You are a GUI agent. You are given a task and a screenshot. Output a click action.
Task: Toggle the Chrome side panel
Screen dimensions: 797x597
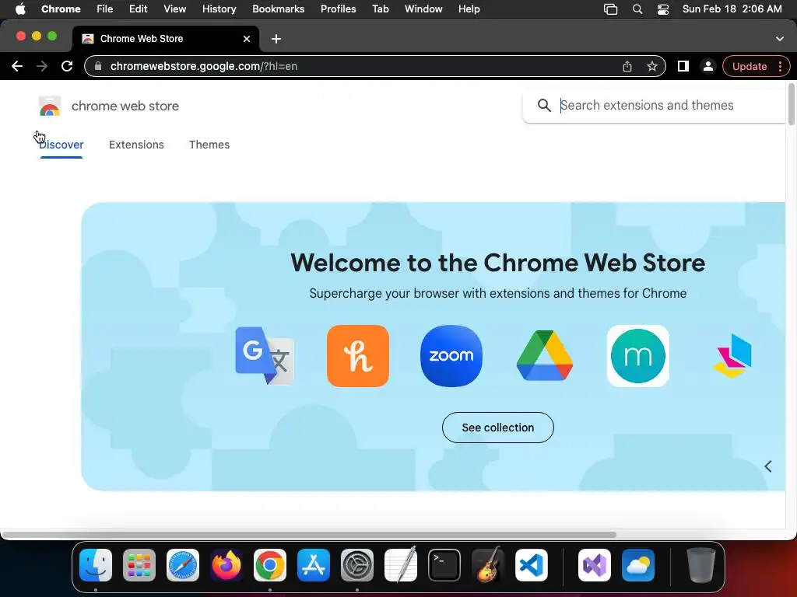(683, 66)
